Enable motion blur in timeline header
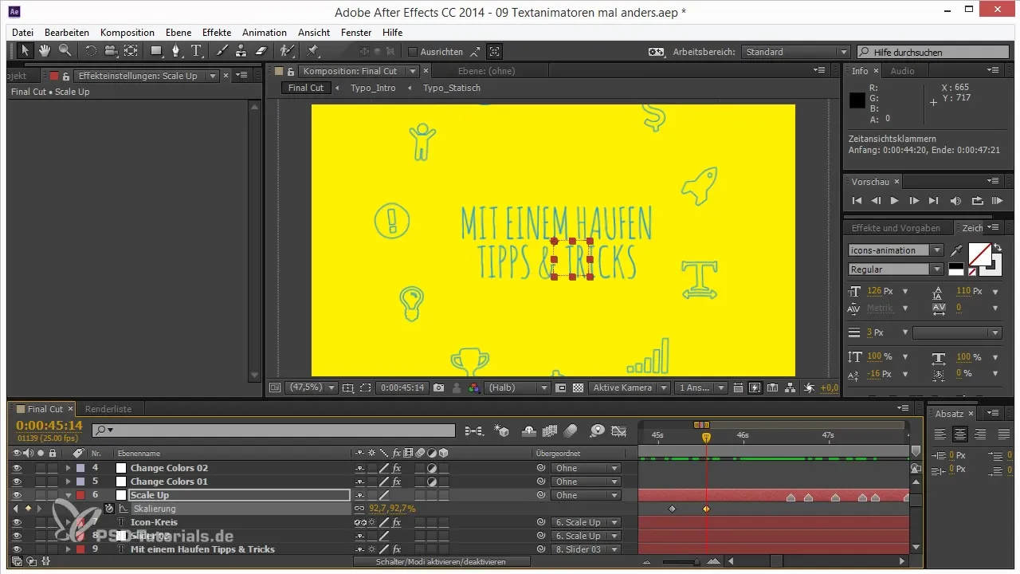 tap(571, 431)
